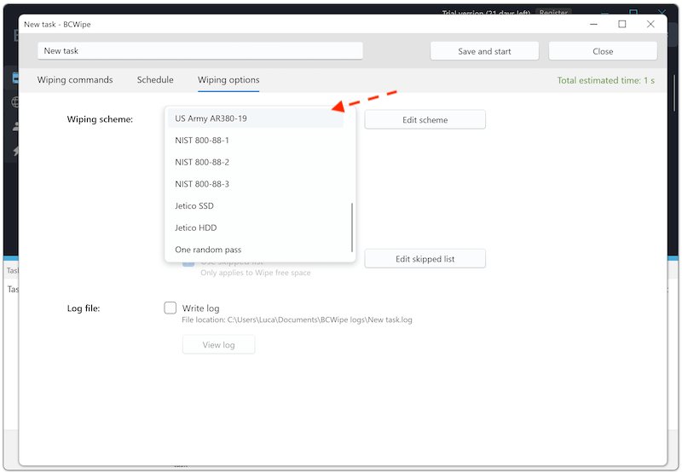The width and height of the screenshot is (682, 472).
Task: Switch to the Schedule tab
Action: pos(155,80)
